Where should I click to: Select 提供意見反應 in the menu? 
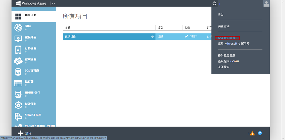227,55
